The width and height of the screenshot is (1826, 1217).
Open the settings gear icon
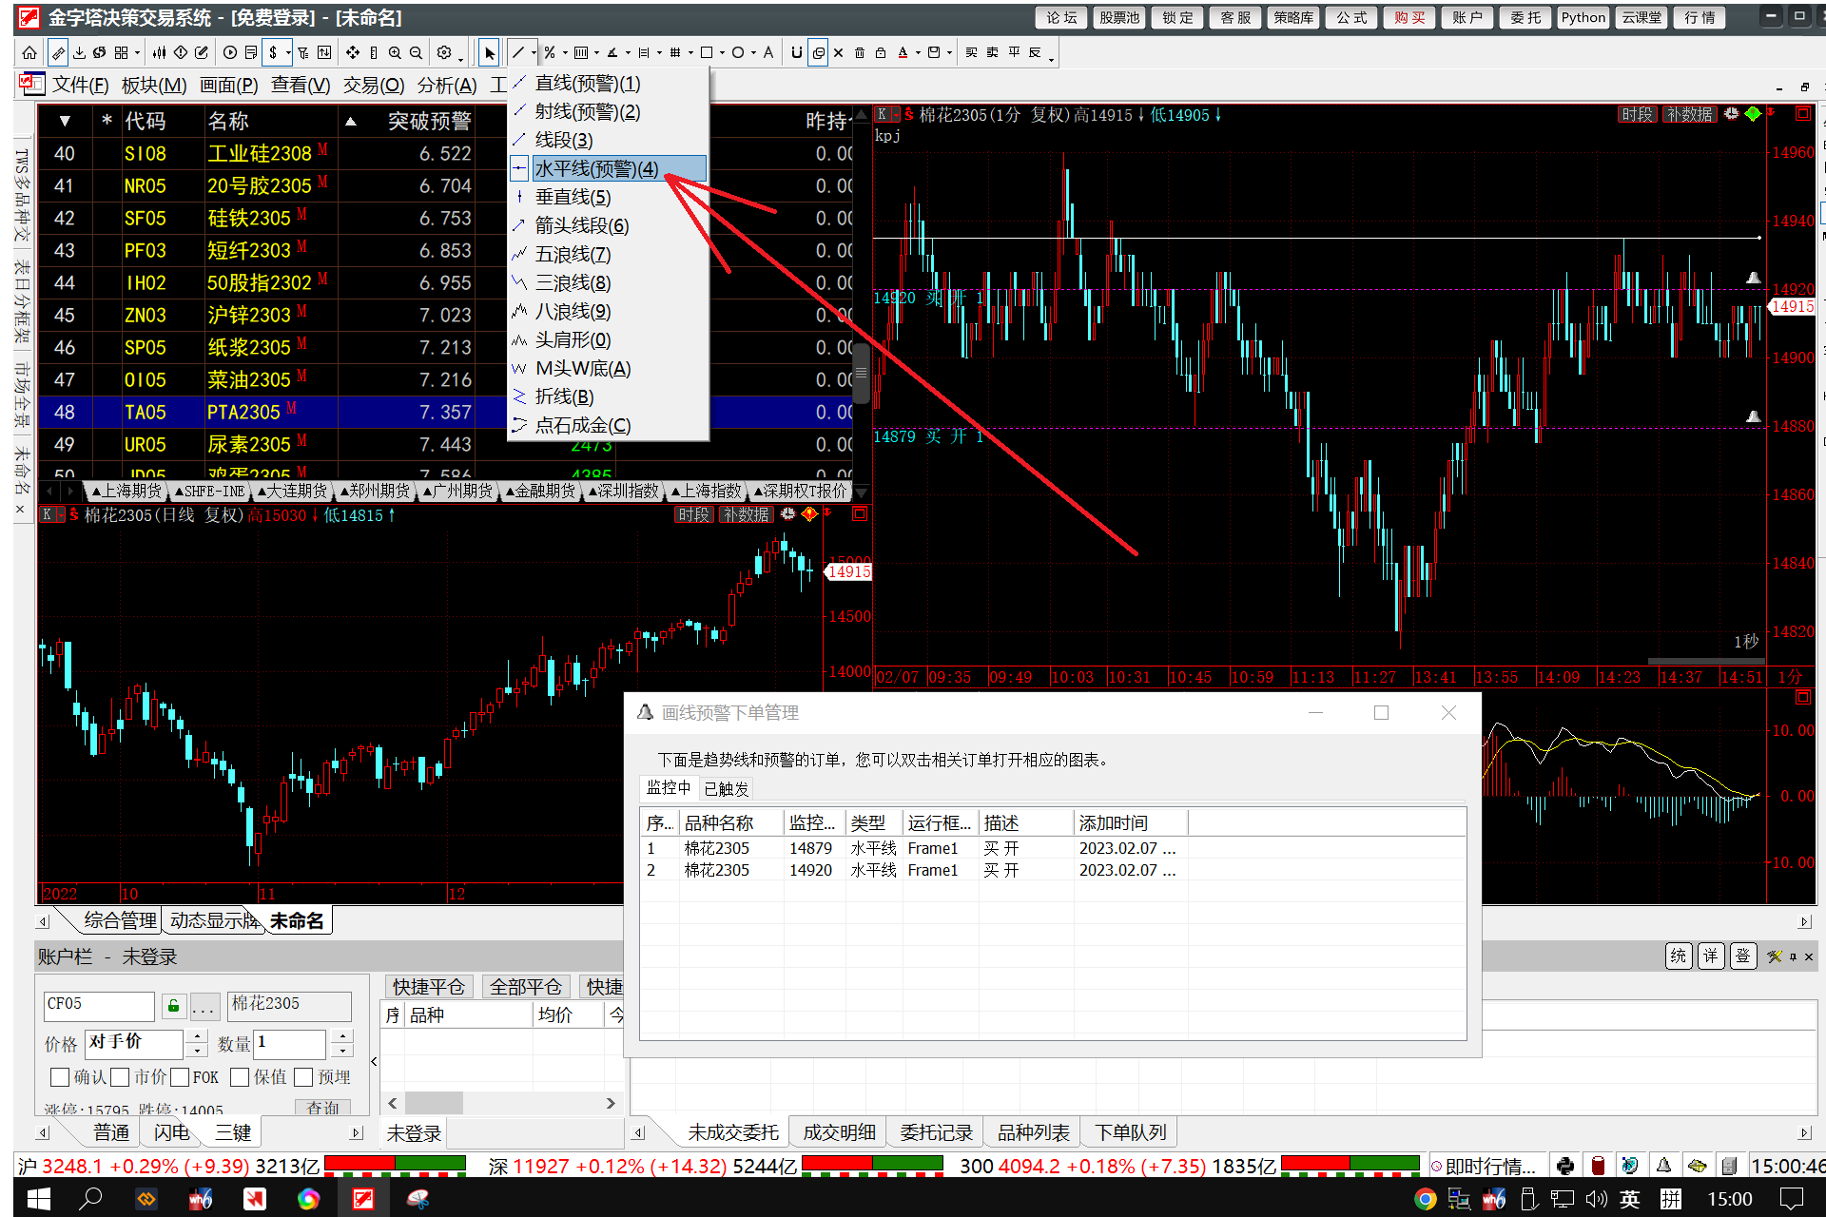444,53
